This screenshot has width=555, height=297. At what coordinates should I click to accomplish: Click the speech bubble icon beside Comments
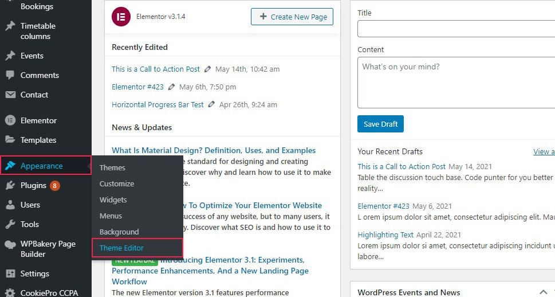point(10,75)
